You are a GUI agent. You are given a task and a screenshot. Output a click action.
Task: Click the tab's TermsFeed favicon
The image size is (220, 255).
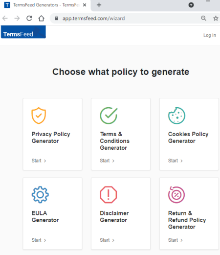(7, 5)
